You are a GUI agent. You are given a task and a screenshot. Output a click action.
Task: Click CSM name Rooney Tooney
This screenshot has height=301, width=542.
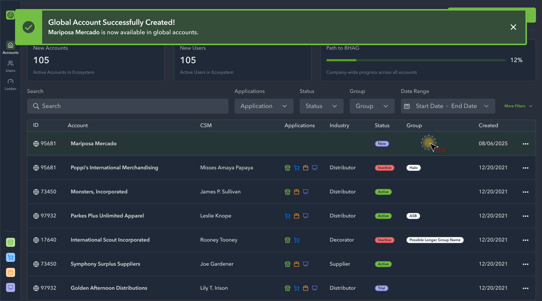(x=219, y=240)
